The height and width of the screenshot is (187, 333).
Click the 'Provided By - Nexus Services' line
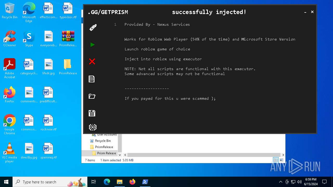click(157, 24)
